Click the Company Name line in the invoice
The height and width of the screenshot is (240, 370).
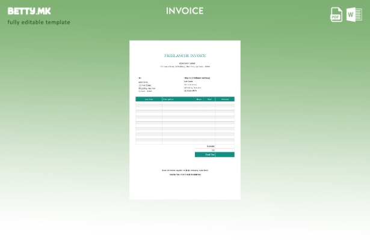(185, 63)
